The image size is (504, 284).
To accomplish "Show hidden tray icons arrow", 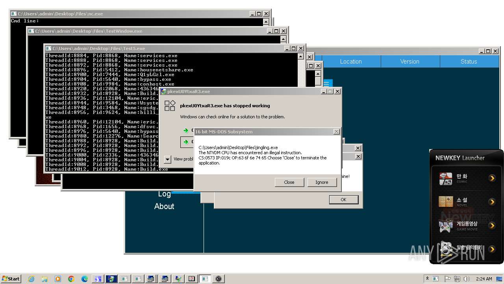I will point(427,278).
